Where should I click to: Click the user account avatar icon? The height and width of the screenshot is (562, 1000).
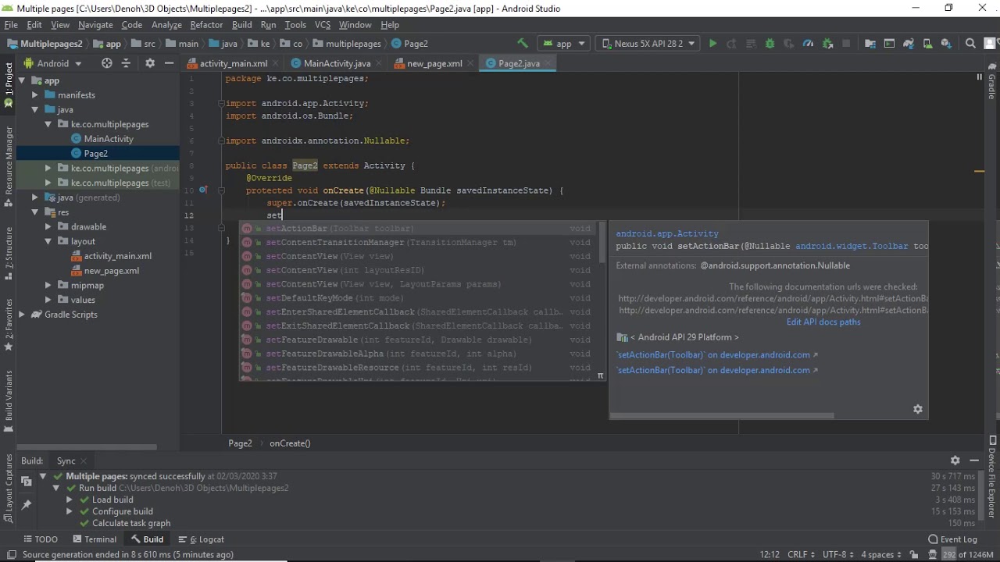[x=989, y=44]
